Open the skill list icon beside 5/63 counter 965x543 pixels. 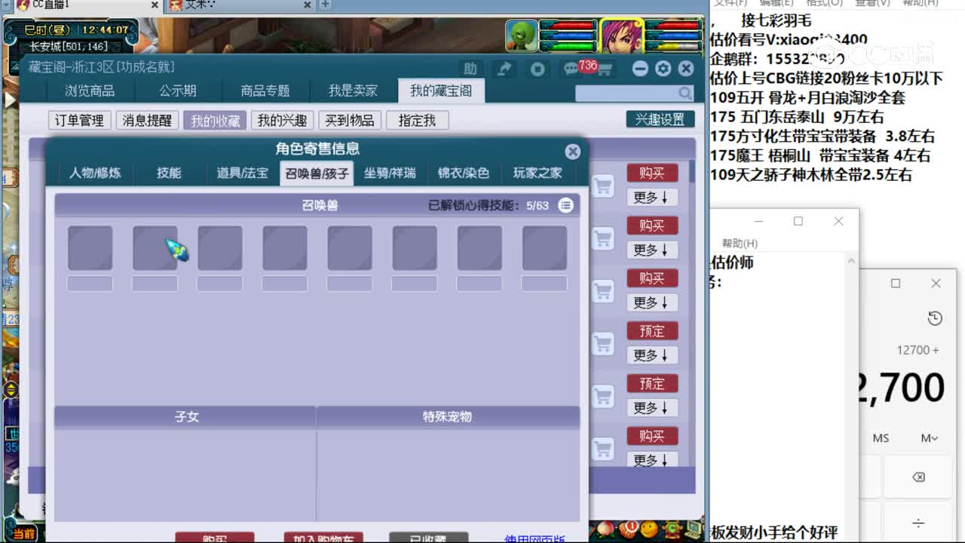(x=565, y=205)
